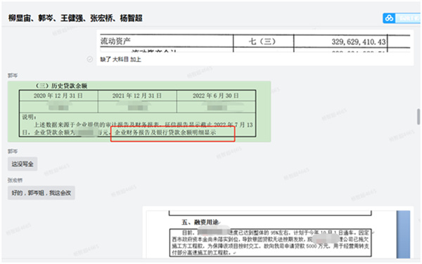The width and height of the screenshot is (422, 264).
Task: Click the 2020年12月31日 table header cell
Action: [x=58, y=96]
